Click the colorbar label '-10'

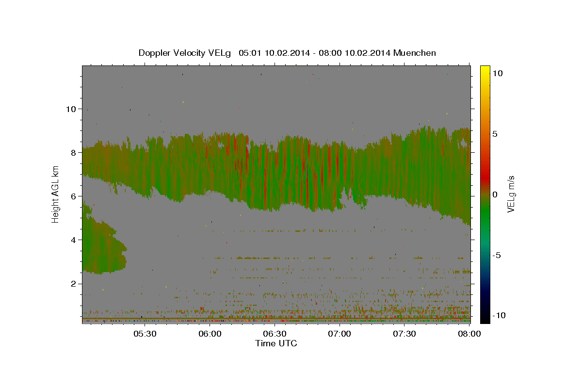tap(499, 315)
